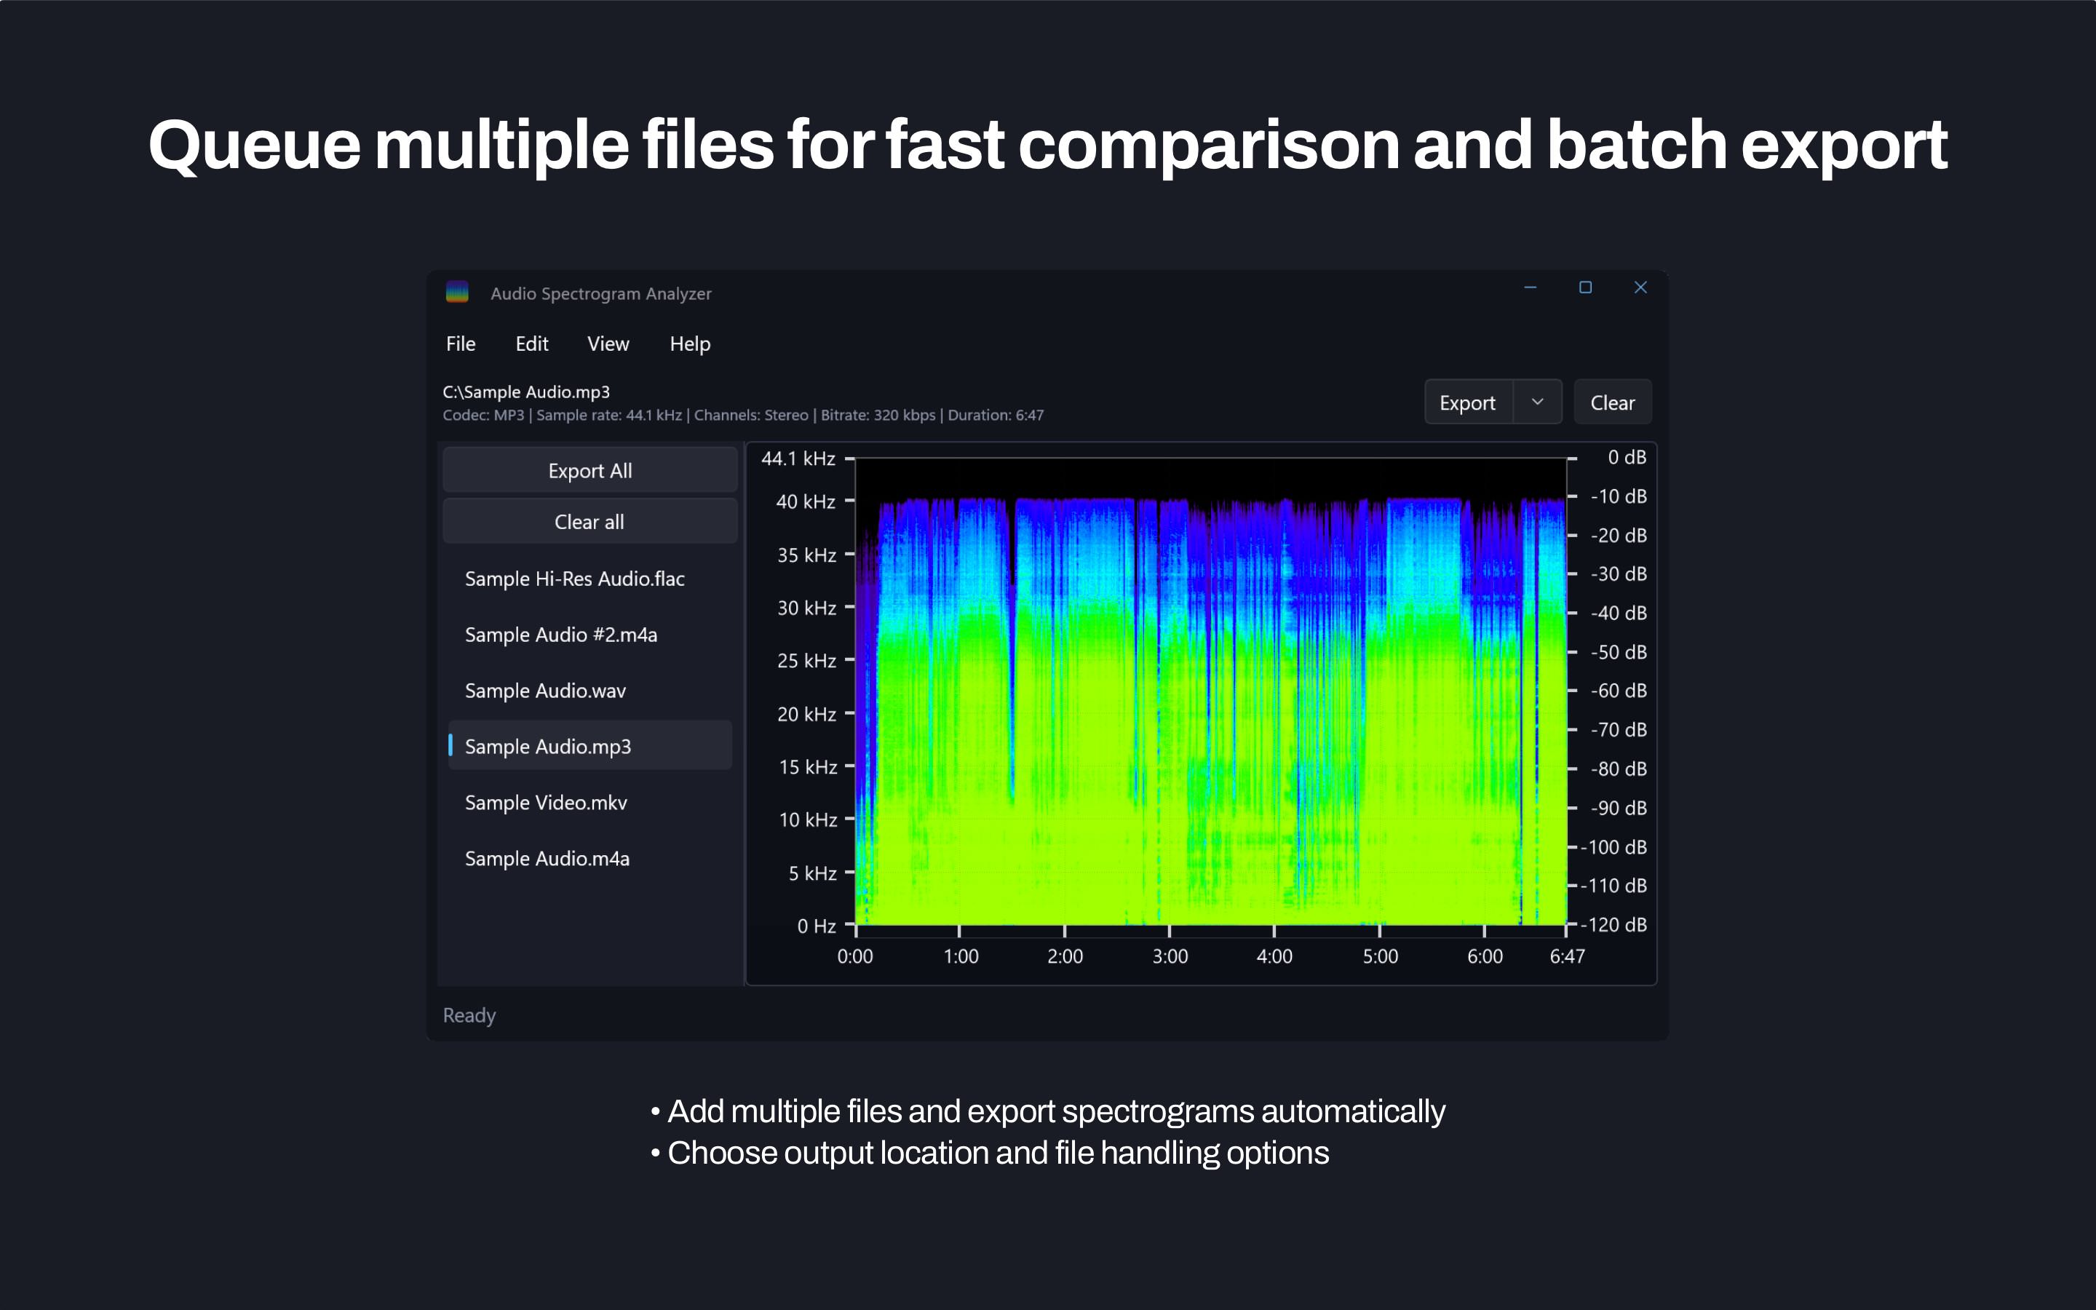Viewport: 2096px width, 1310px height.
Task: Click the -60 dB scale label
Action: (1618, 691)
